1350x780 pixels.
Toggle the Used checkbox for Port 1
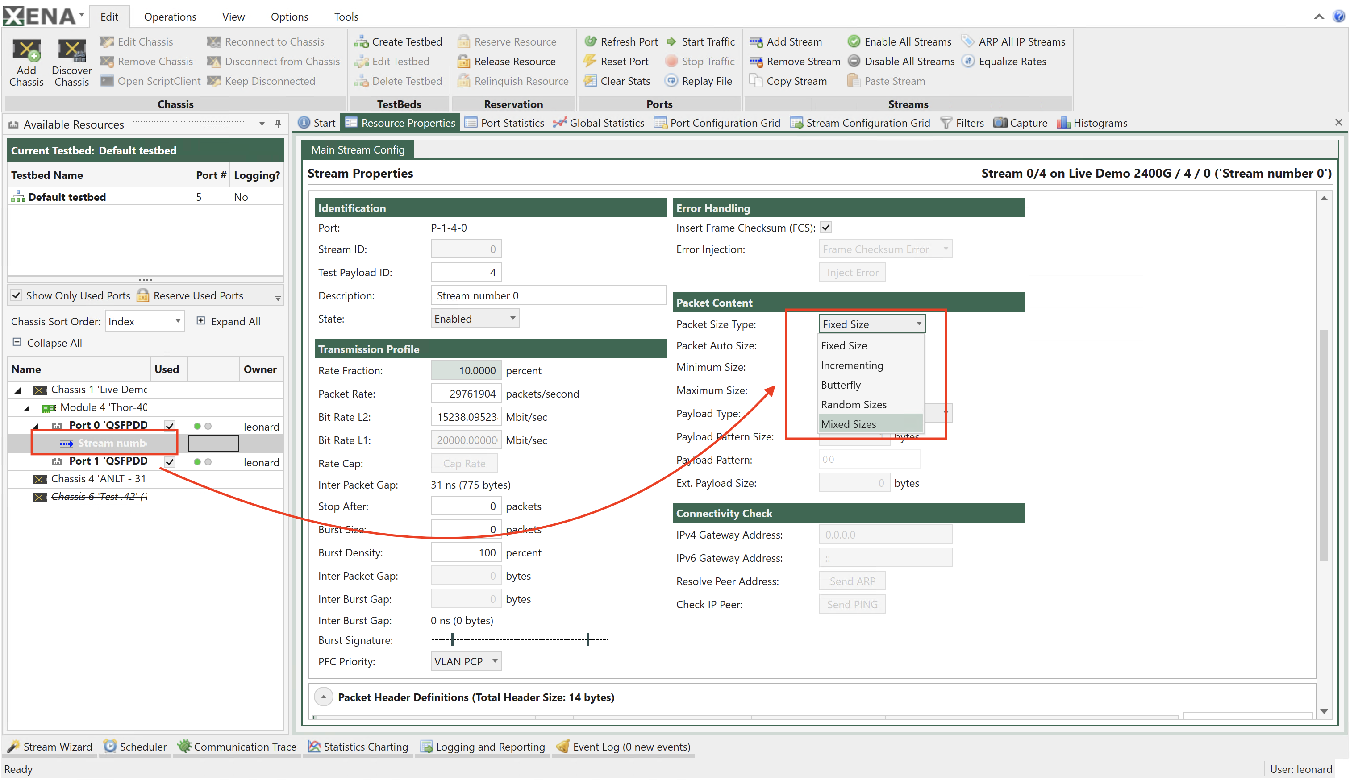[170, 461]
